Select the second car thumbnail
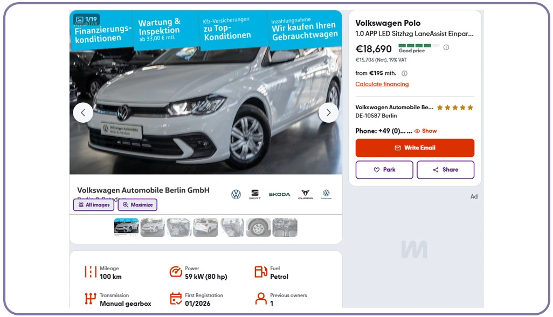This screenshot has height=317, width=553. pos(153,228)
